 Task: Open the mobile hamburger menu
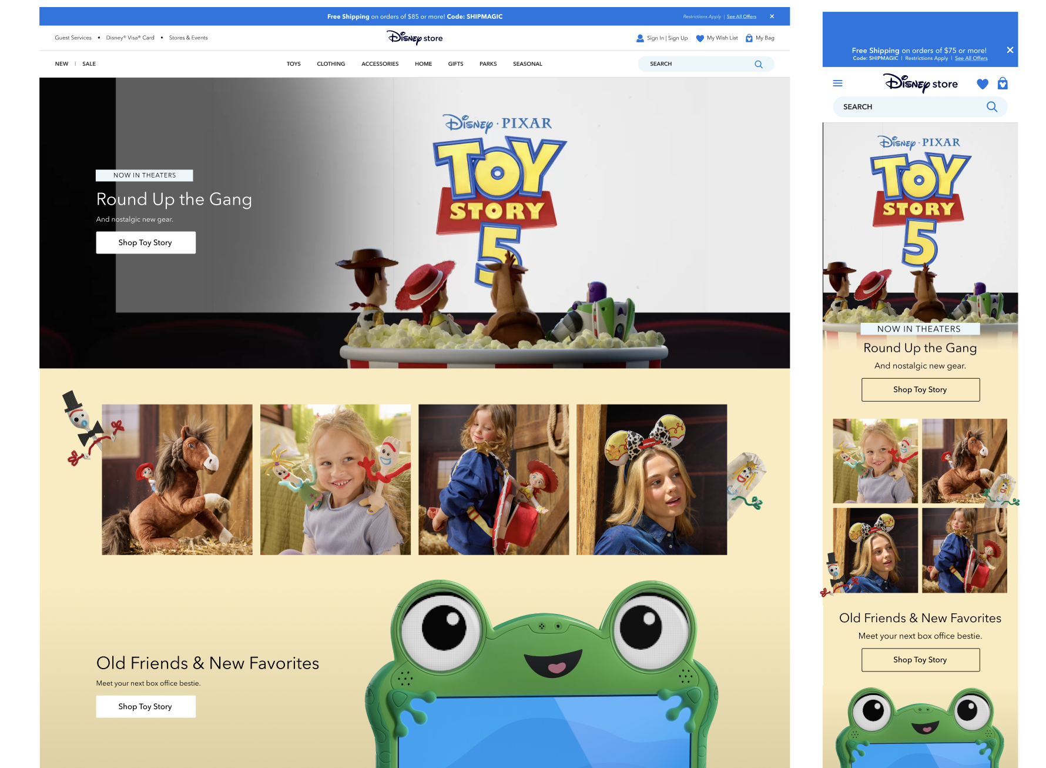tap(838, 84)
